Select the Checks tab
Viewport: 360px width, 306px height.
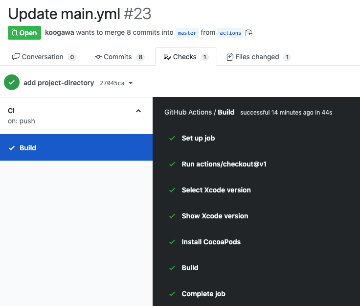click(x=186, y=57)
